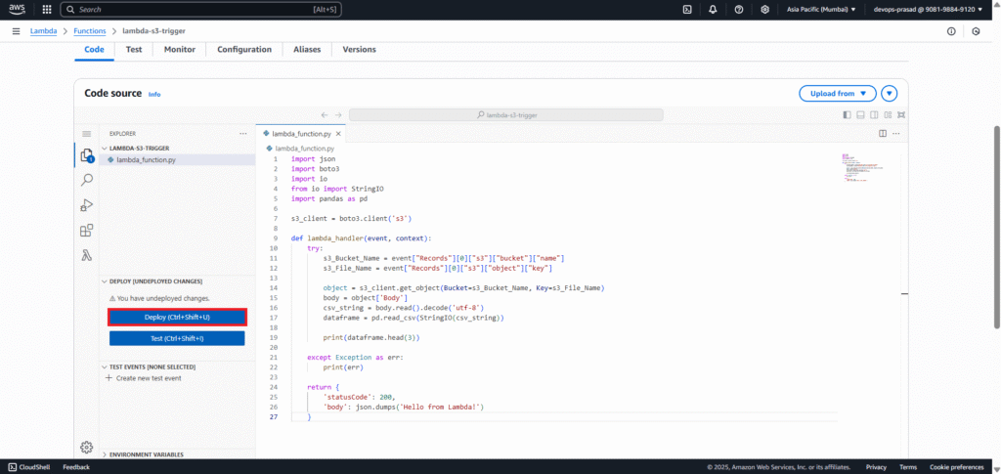The height and width of the screenshot is (474, 1001).
Task: Switch to the Configuration tab
Action: pyautogui.click(x=244, y=50)
